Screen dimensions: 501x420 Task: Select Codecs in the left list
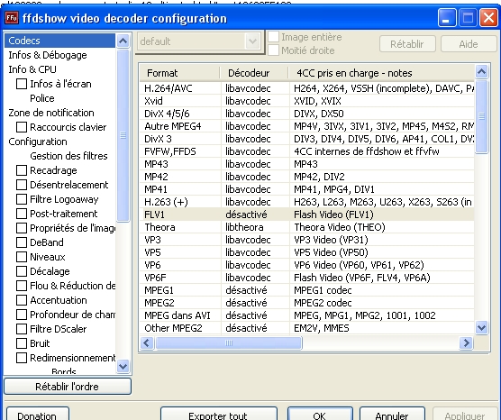point(59,41)
